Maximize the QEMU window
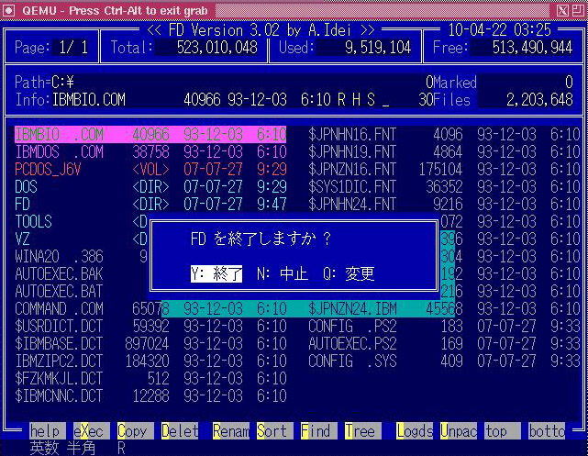 point(578,10)
